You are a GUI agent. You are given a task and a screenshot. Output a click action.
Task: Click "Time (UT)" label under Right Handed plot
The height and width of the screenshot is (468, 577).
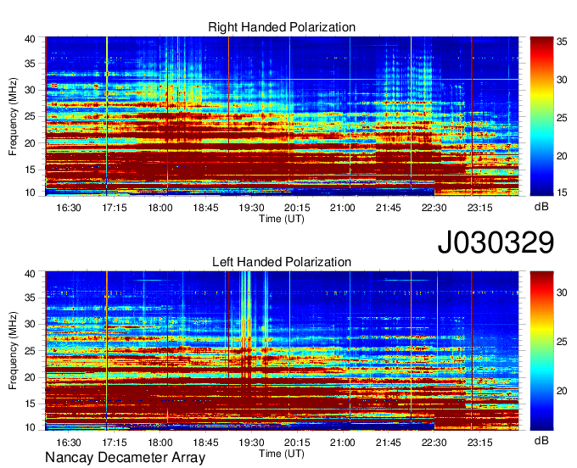282,219
